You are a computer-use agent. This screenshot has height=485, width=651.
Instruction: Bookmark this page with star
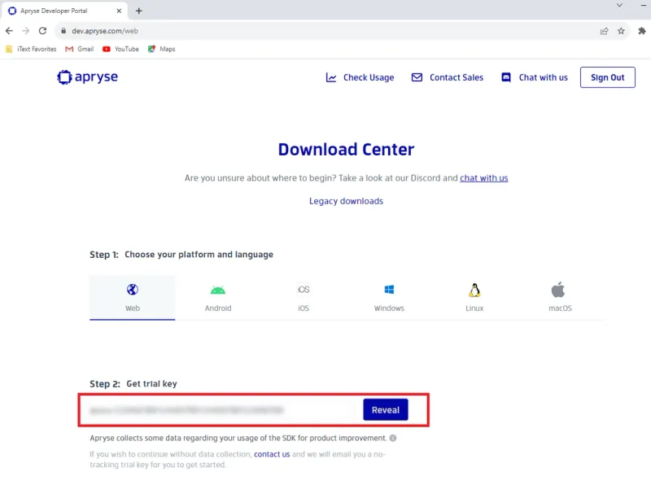[x=621, y=31]
